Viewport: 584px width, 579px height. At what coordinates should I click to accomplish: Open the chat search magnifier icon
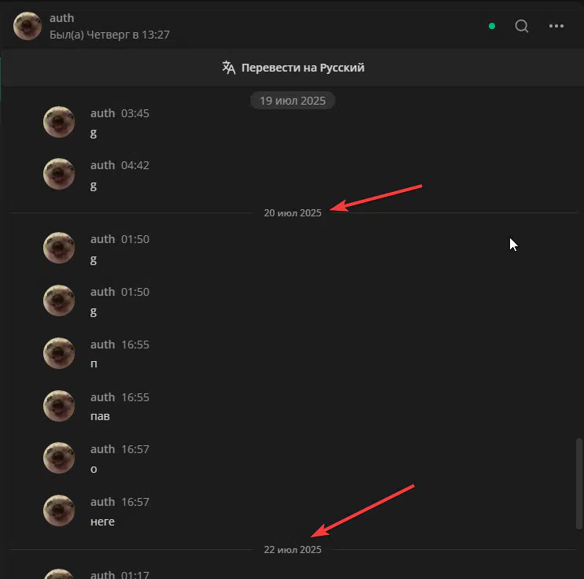pos(521,26)
